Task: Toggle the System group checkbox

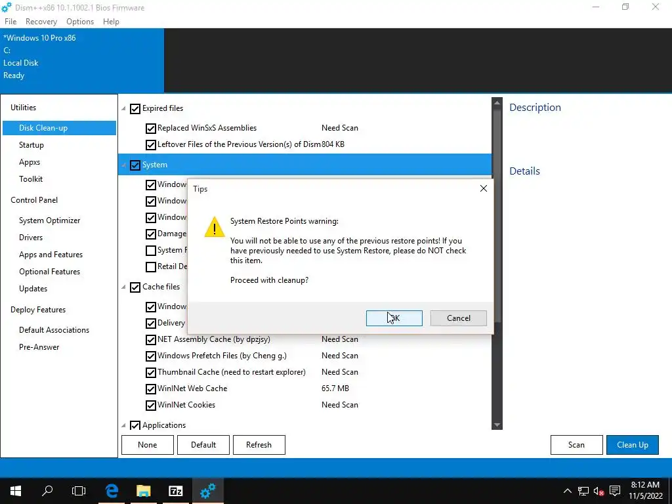Action: point(135,165)
